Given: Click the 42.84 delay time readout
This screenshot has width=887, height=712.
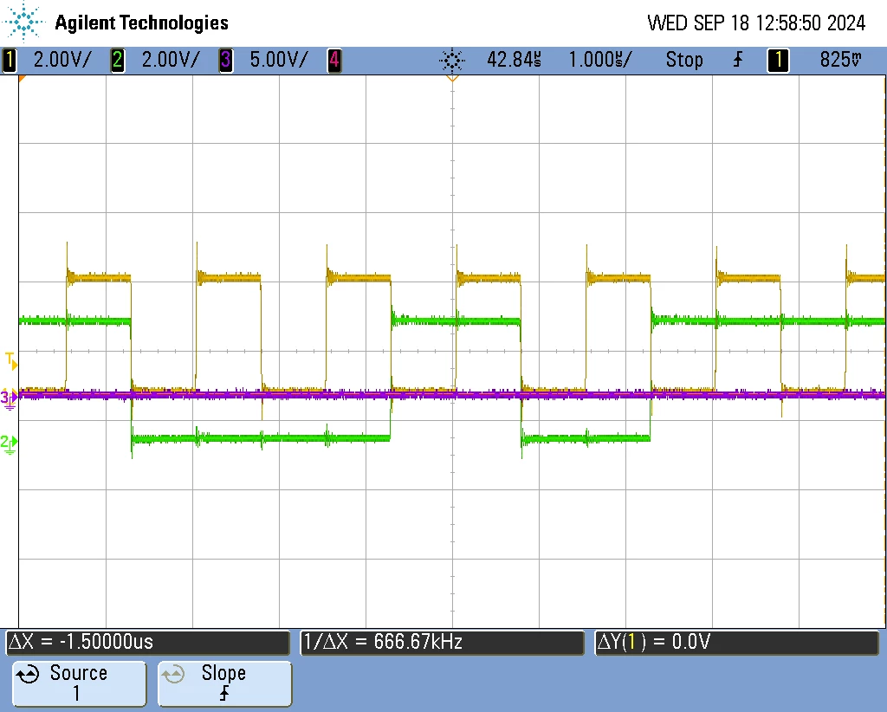Looking at the screenshot, I should point(514,60).
